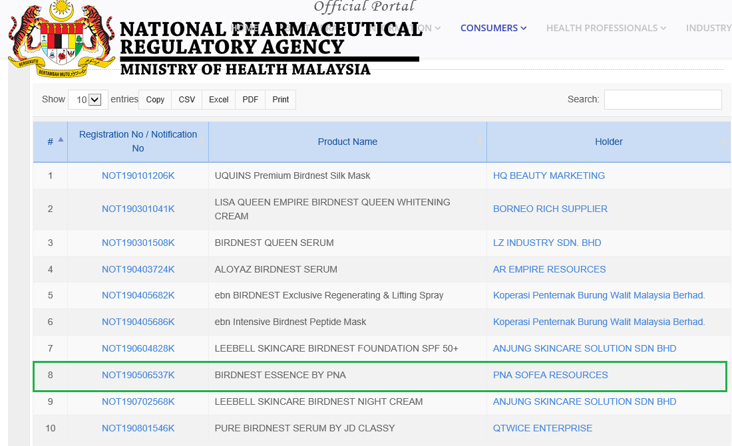Open notification NOT190403724K
This screenshot has height=446, width=732.
138,270
